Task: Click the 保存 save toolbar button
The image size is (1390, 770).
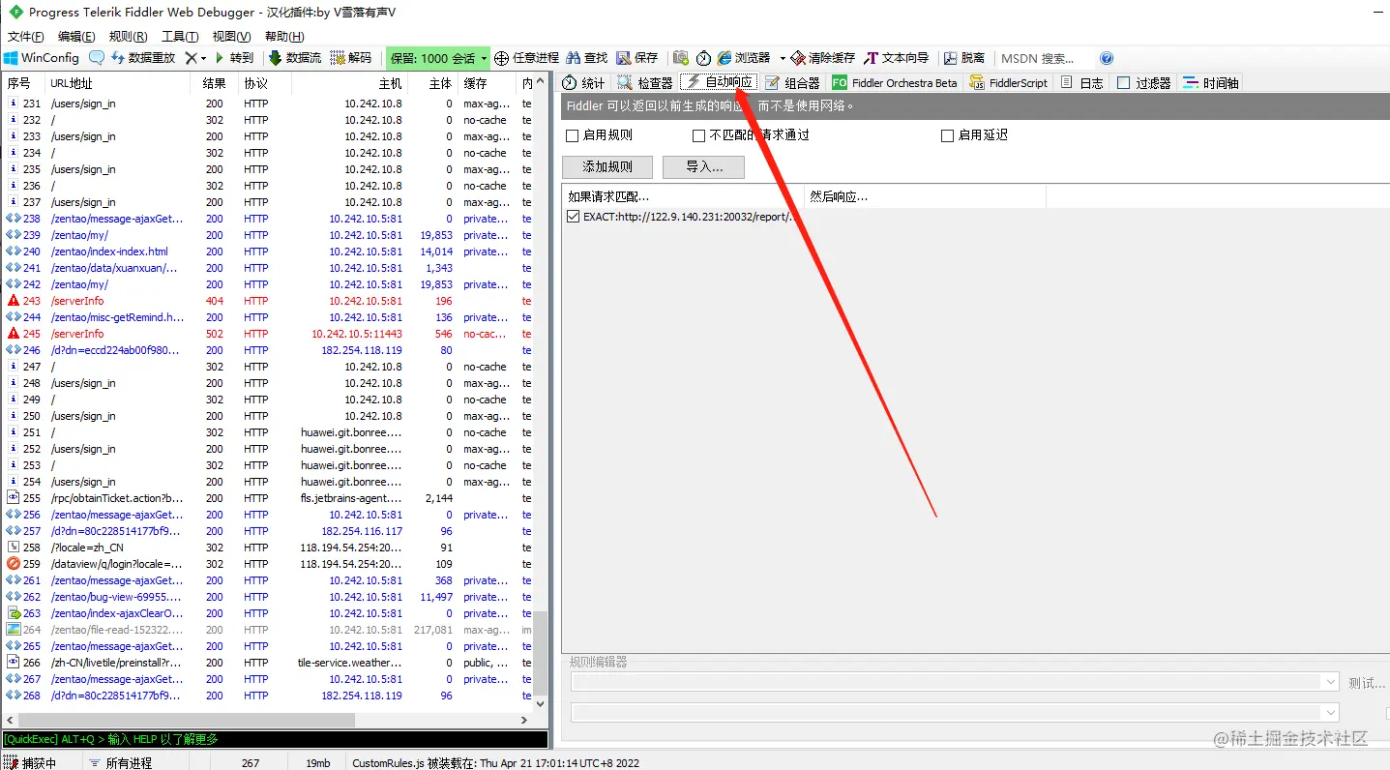Action: tap(637, 58)
